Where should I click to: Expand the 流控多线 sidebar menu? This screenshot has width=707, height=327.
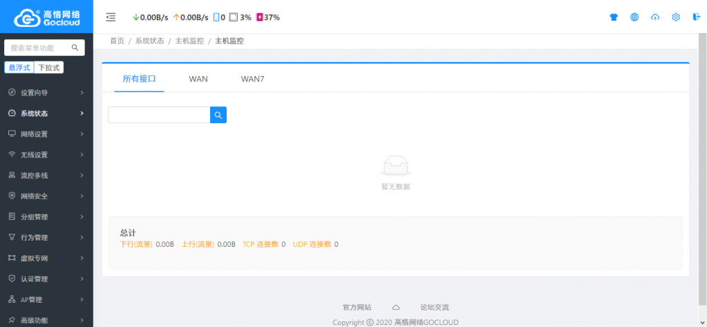coord(46,176)
